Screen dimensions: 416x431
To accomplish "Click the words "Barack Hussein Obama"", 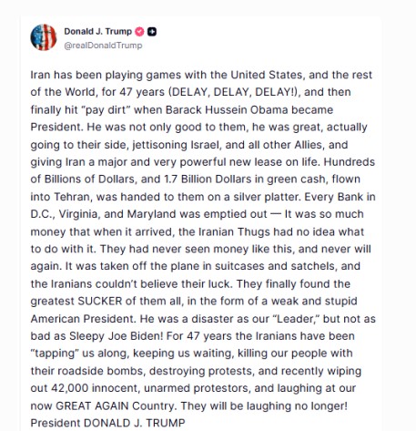I will click(227, 109).
